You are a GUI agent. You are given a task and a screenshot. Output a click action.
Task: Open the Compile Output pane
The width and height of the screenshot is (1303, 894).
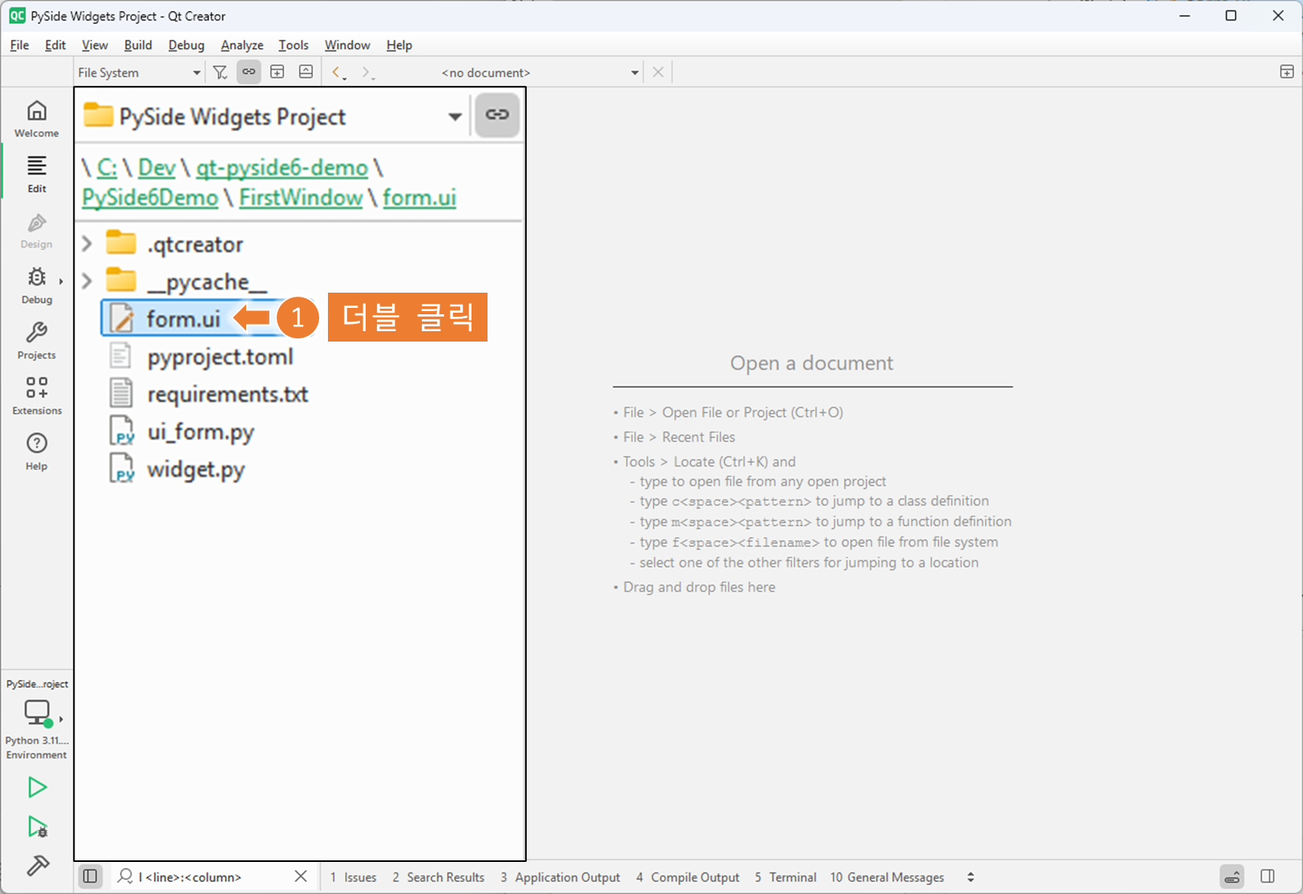(x=687, y=877)
